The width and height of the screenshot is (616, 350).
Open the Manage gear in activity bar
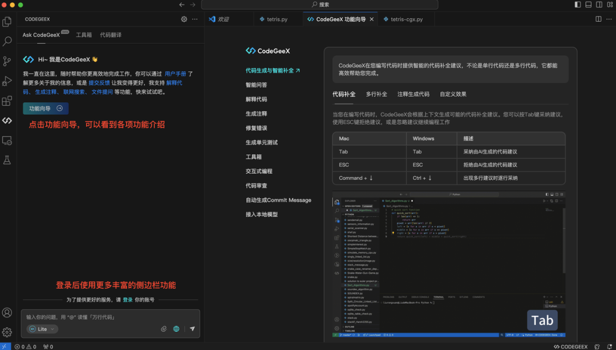[7, 332]
